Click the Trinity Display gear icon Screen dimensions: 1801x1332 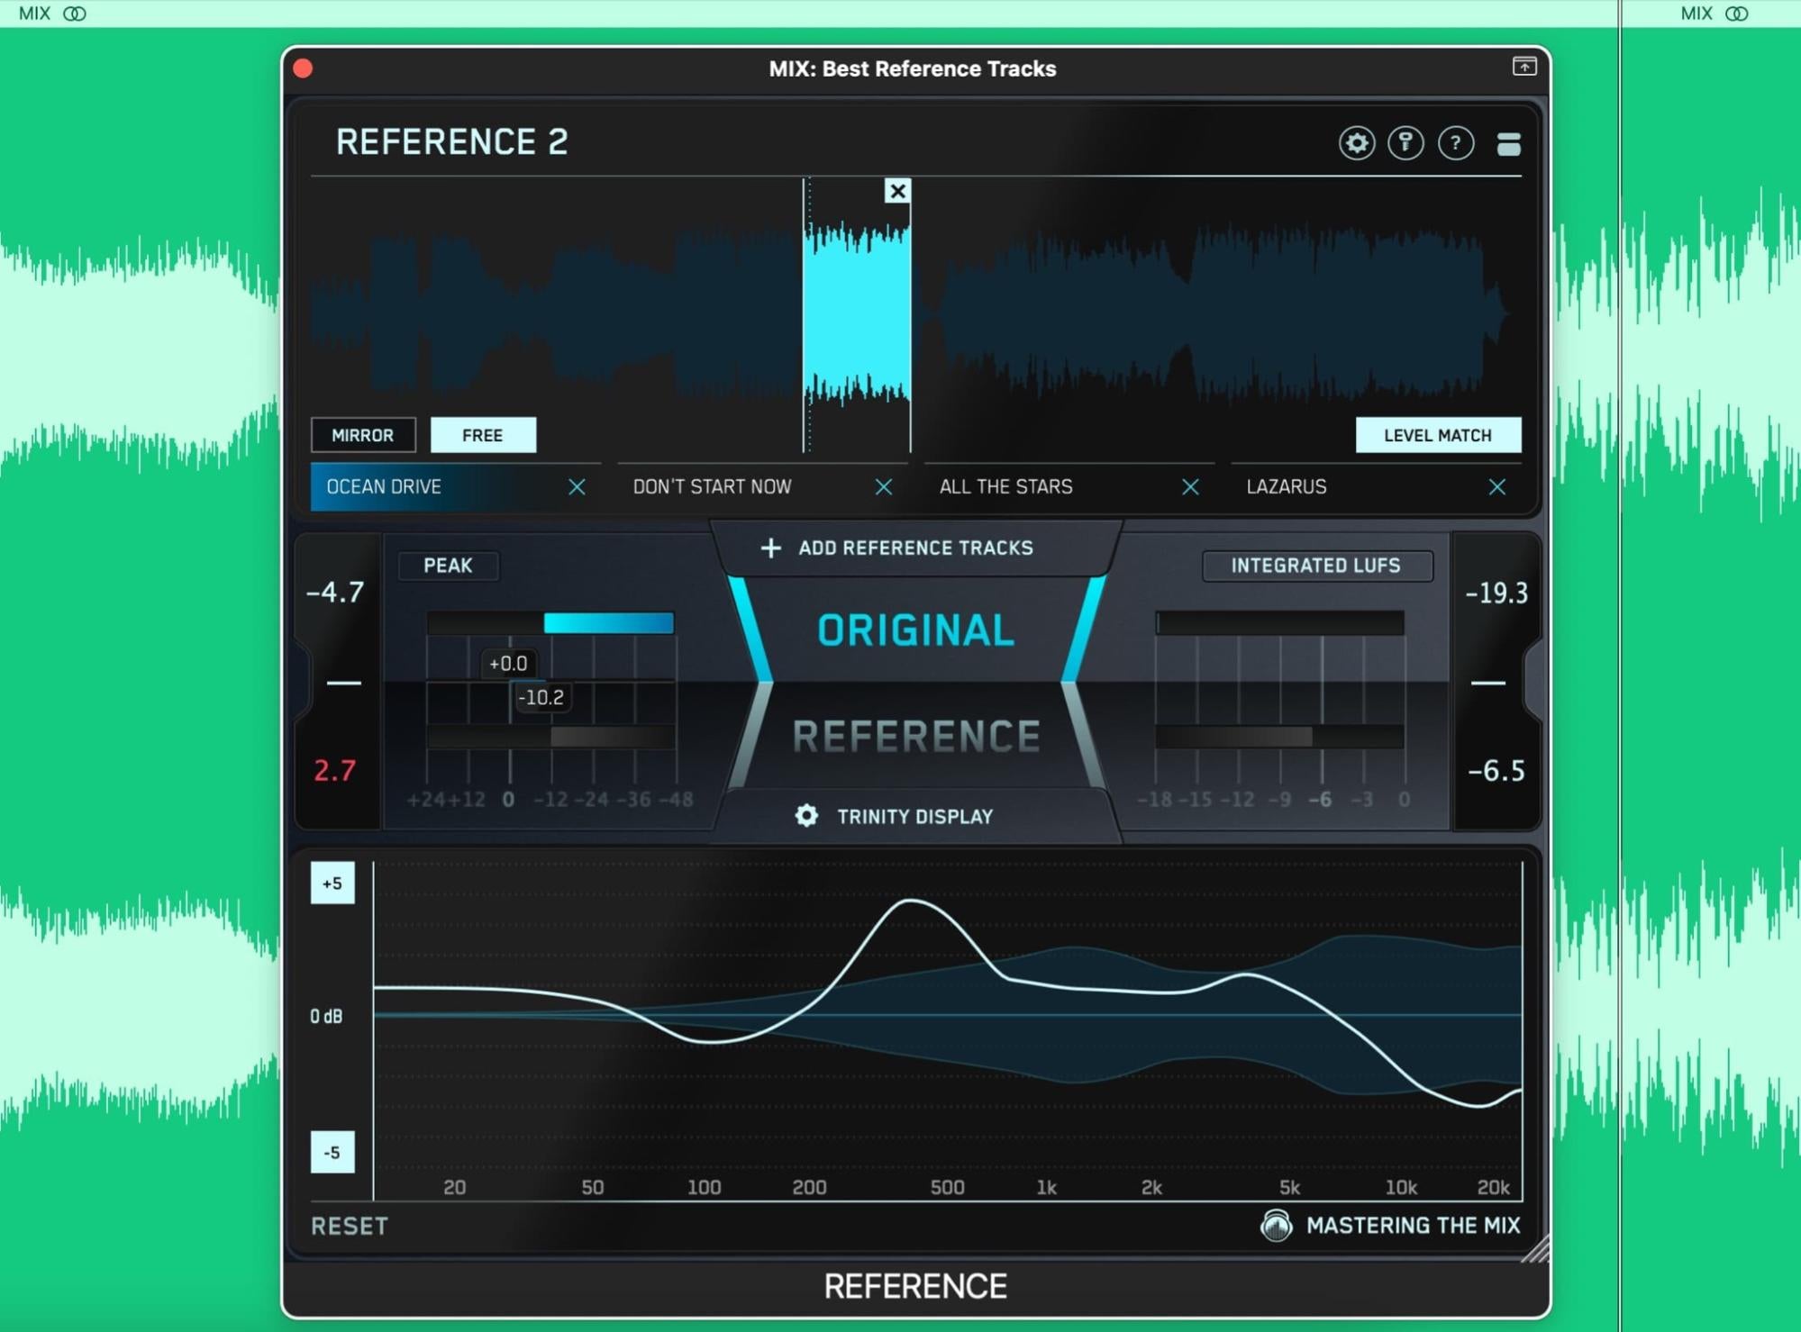[806, 816]
